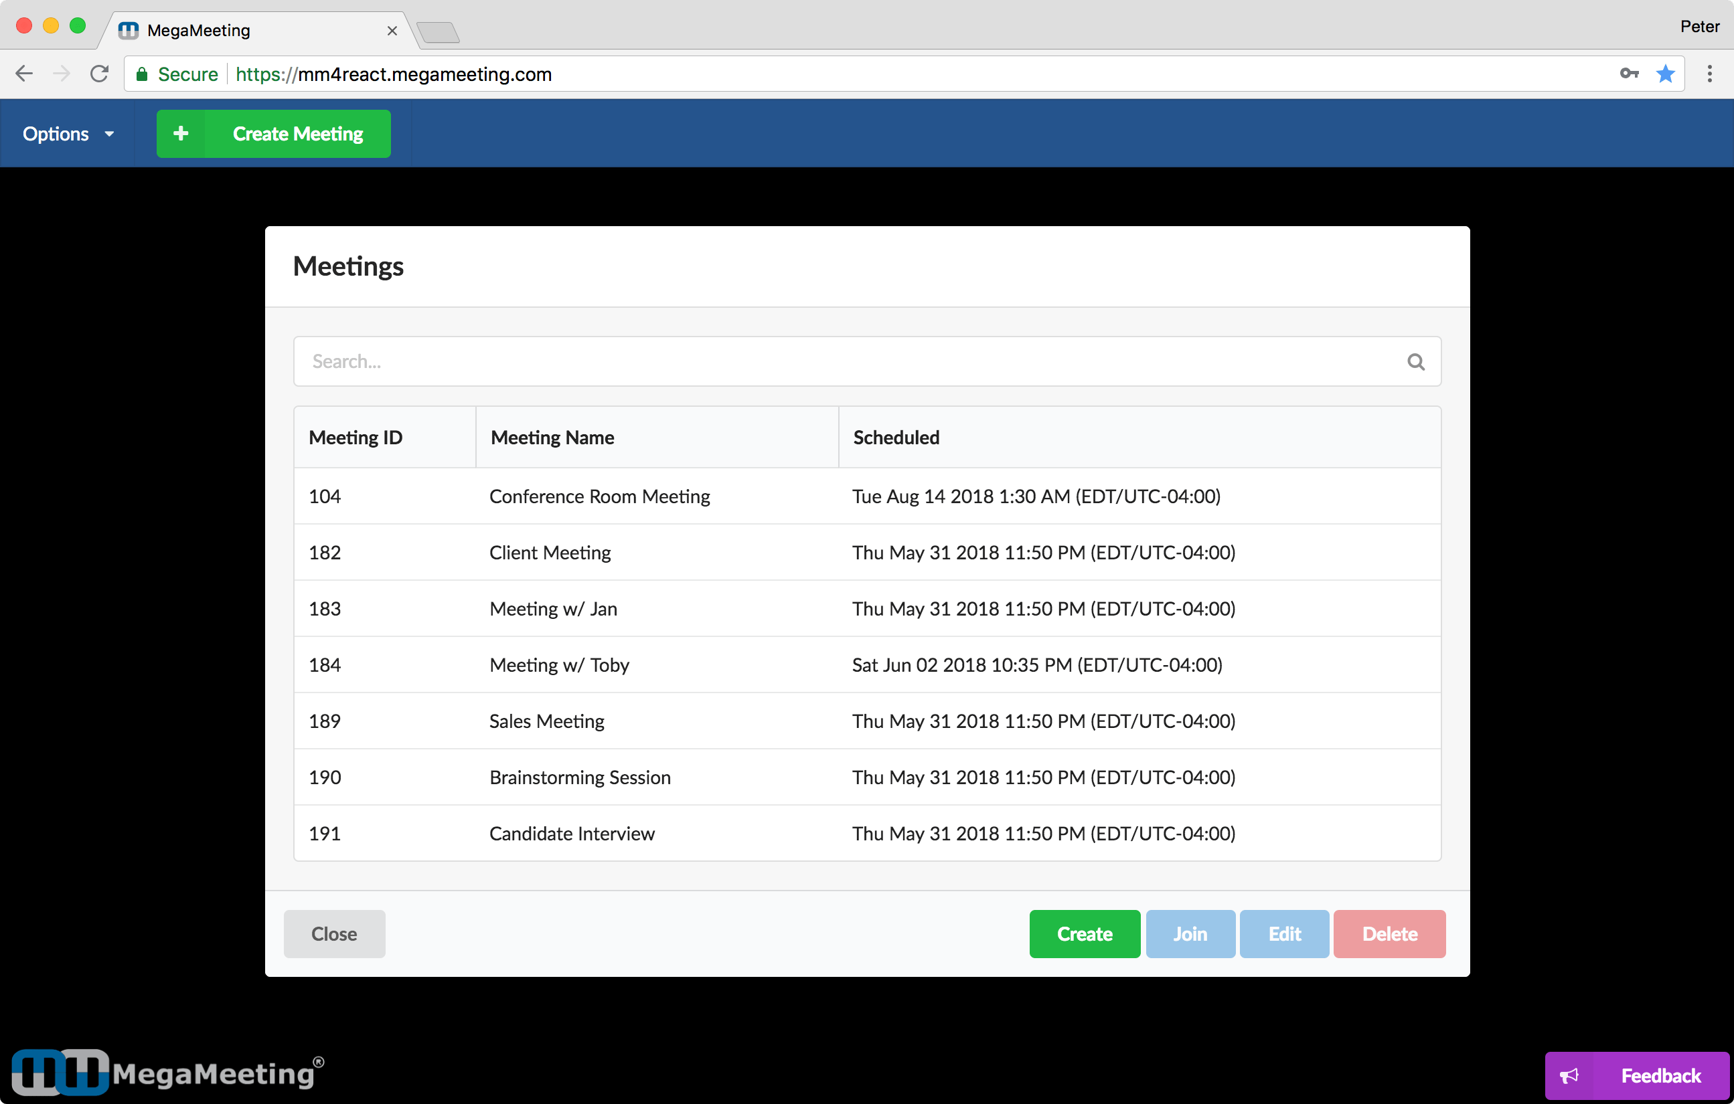Close the Meetings dialog
The height and width of the screenshot is (1104, 1734).
334,933
